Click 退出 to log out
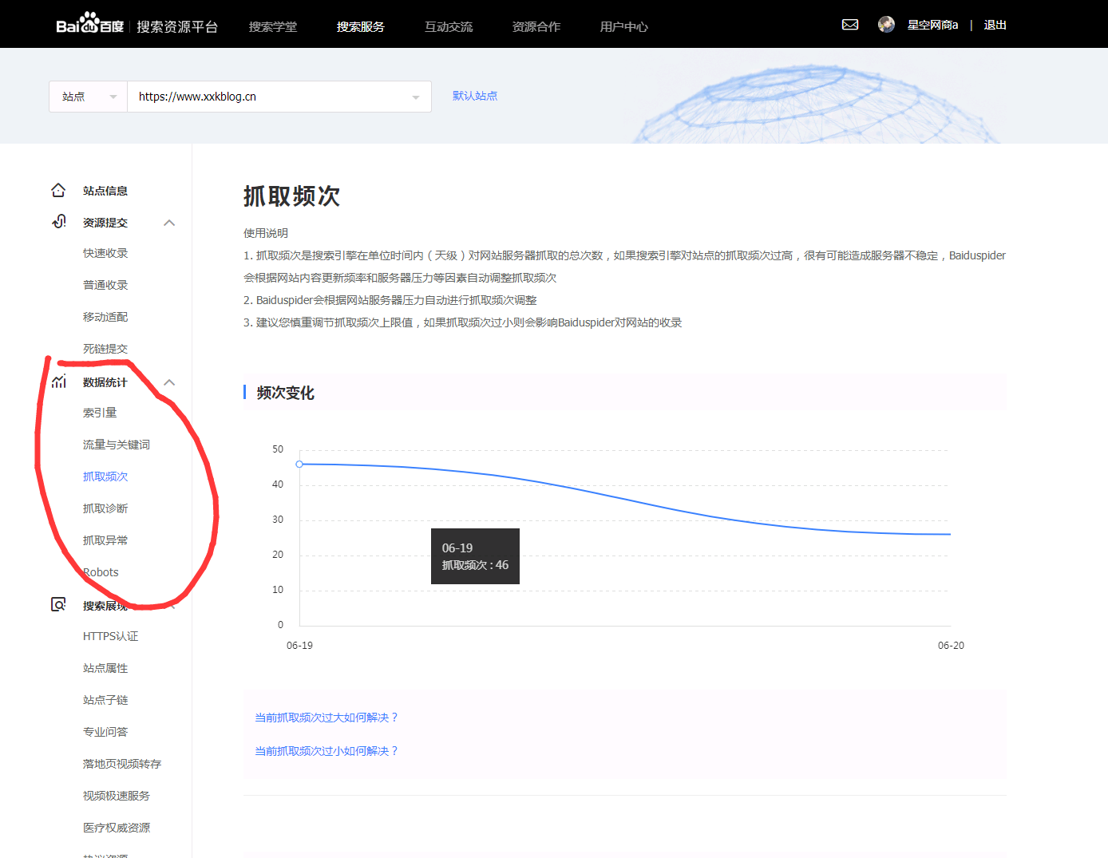This screenshot has height=858, width=1108. point(995,25)
